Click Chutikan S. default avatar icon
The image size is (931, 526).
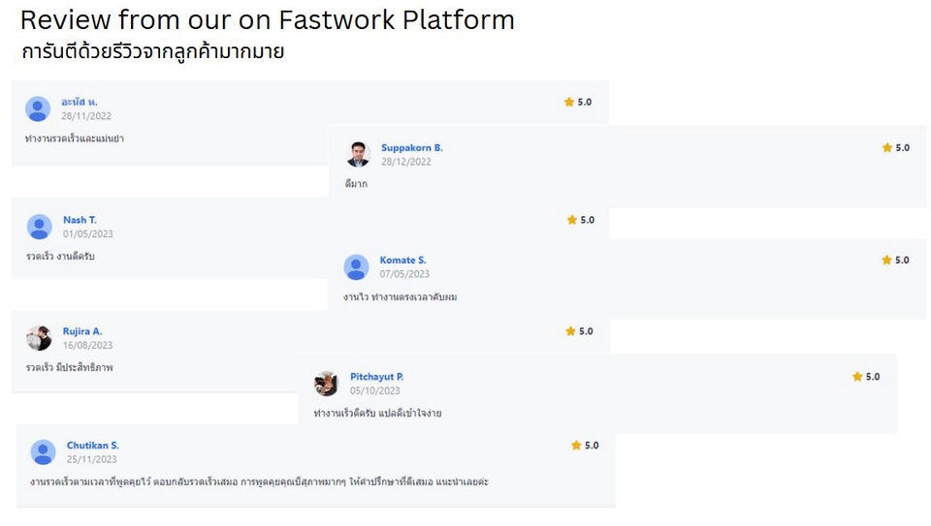pyautogui.click(x=44, y=452)
